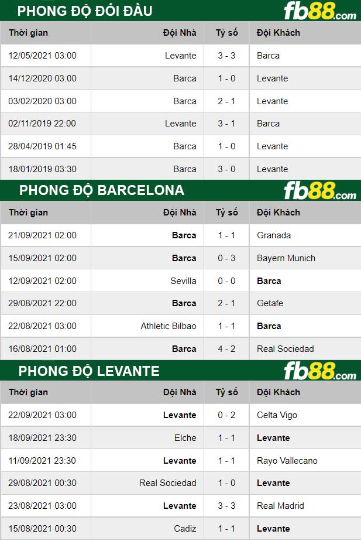The width and height of the screenshot is (361, 541).
Task: Click the Đội Khách column header in the Levante table
Action: [278, 392]
